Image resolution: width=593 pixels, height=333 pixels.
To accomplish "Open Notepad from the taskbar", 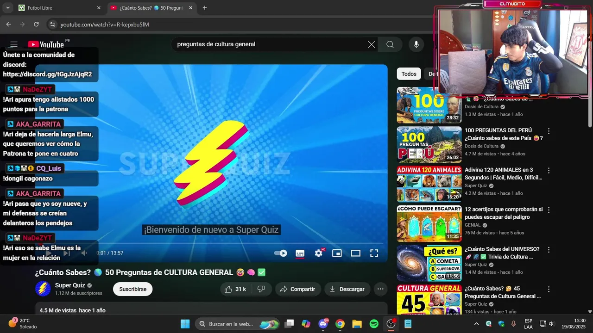I will [408, 324].
